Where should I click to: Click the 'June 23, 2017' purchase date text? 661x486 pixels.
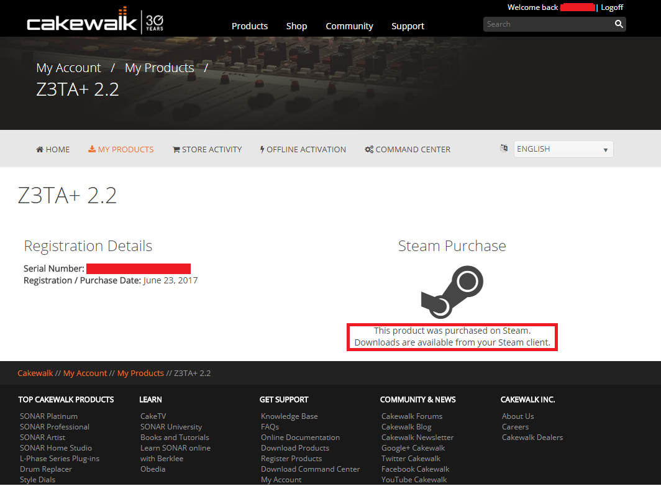click(x=170, y=280)
